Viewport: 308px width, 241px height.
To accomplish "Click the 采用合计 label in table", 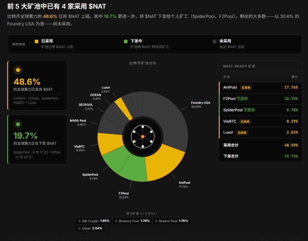I will pyautogui.click(x=231, y=145).
